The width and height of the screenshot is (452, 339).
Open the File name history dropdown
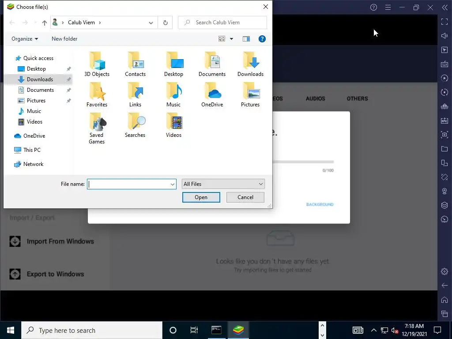point(173,184)
